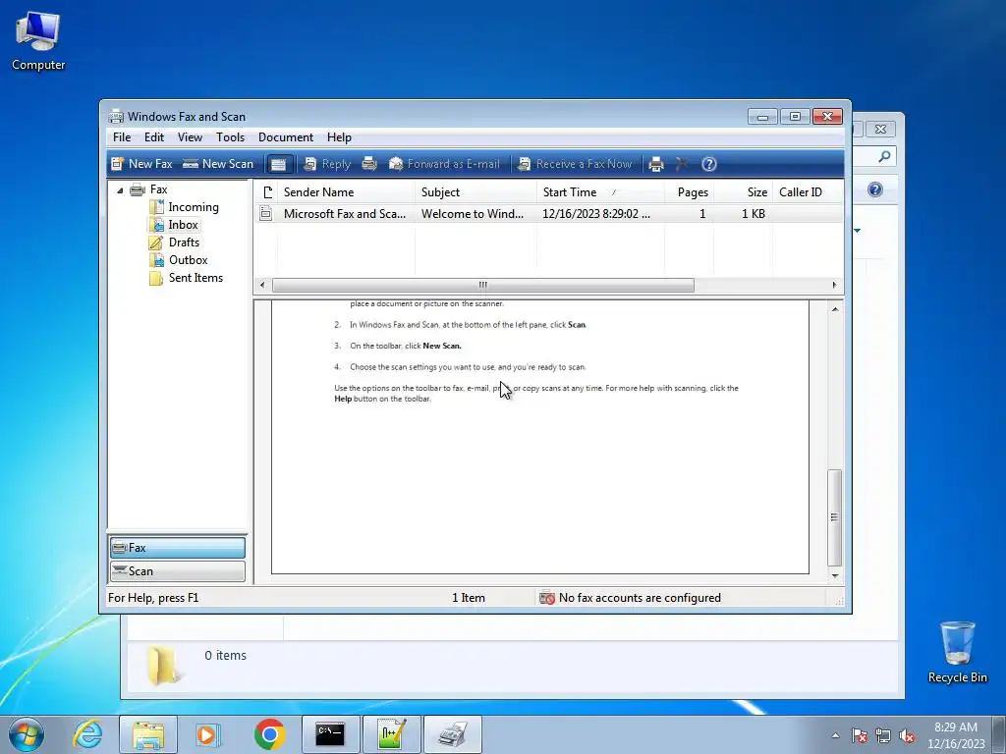Click the '1 Item' status bar text

coord(469,598)
